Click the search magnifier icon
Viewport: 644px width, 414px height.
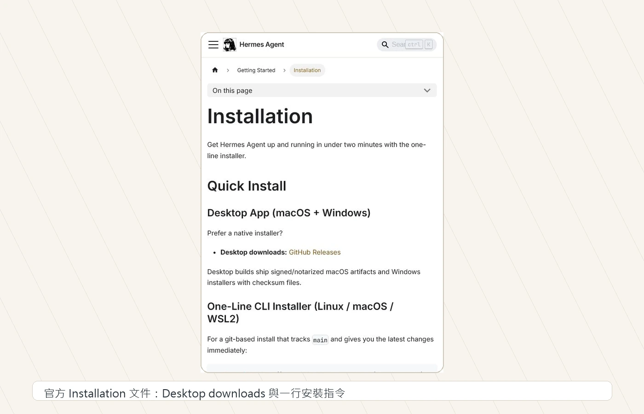click(x=385, y=45)
